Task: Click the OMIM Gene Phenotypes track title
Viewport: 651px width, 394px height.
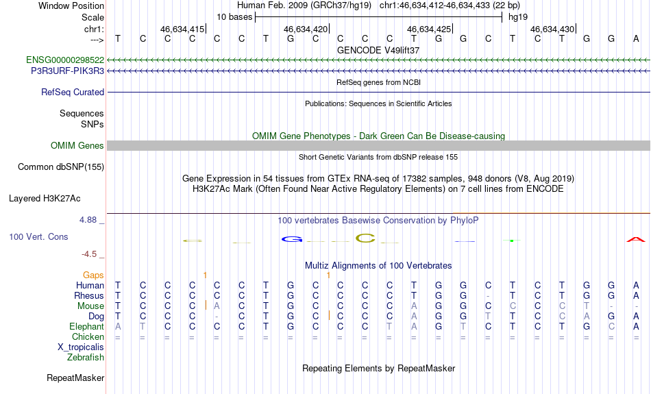Action: click(x=378, y=136)
